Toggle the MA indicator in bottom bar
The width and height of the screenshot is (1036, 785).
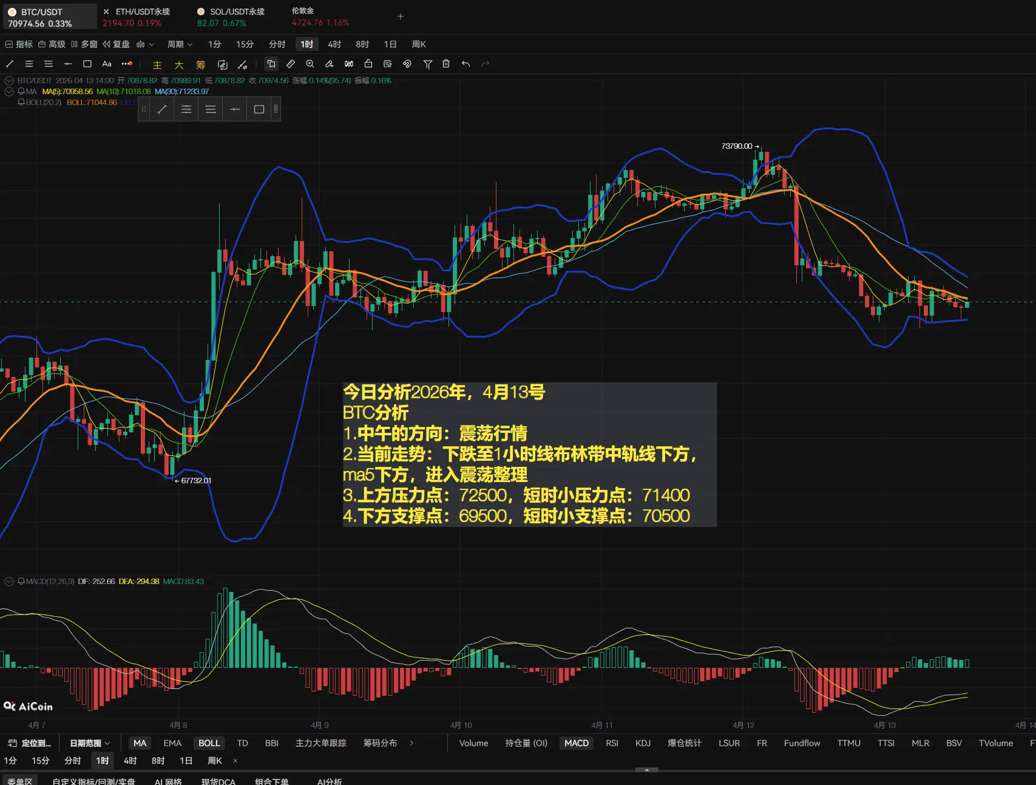tap(140, 743)
